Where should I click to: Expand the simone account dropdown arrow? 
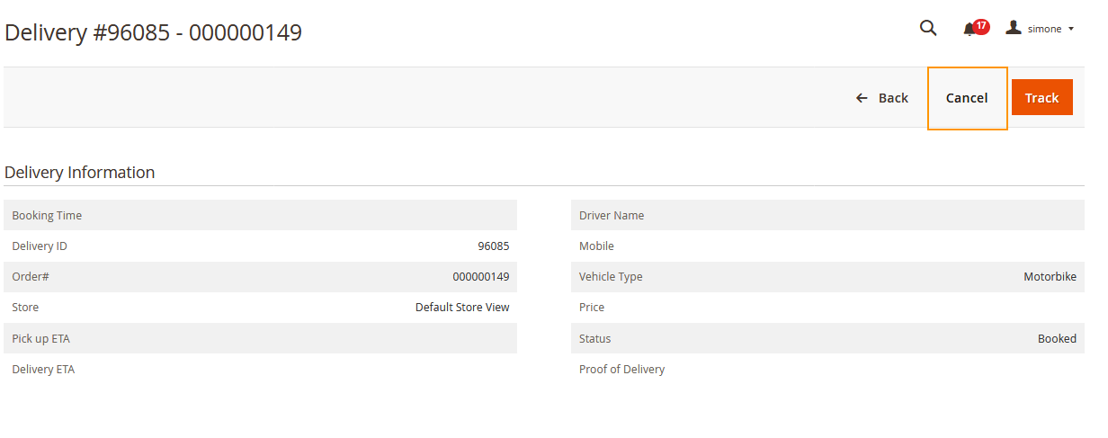(1071, 29)
